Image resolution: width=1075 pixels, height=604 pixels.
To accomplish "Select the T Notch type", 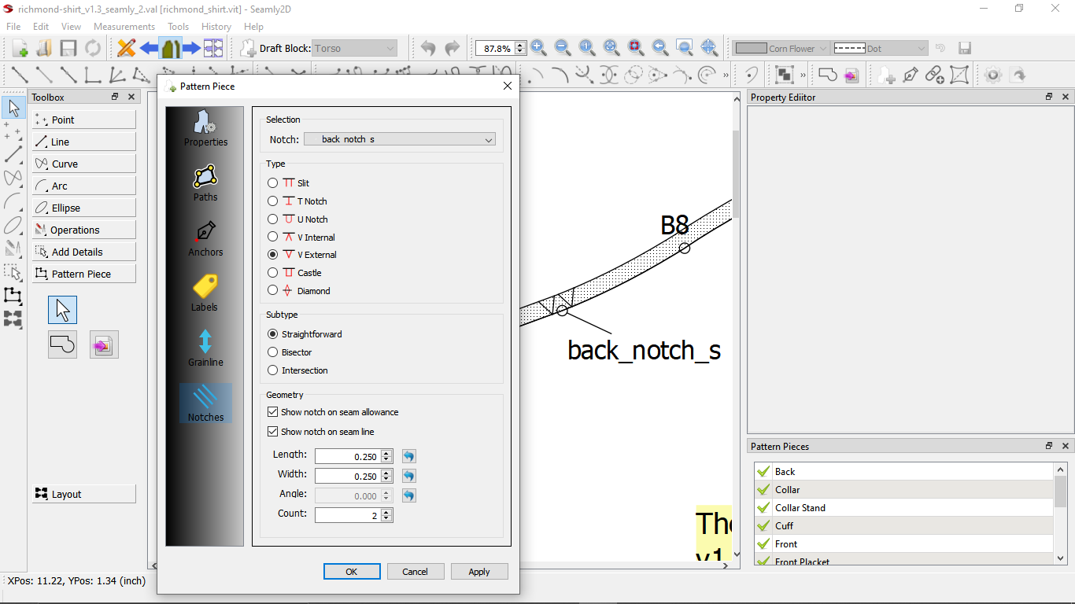I will point(273,201).
